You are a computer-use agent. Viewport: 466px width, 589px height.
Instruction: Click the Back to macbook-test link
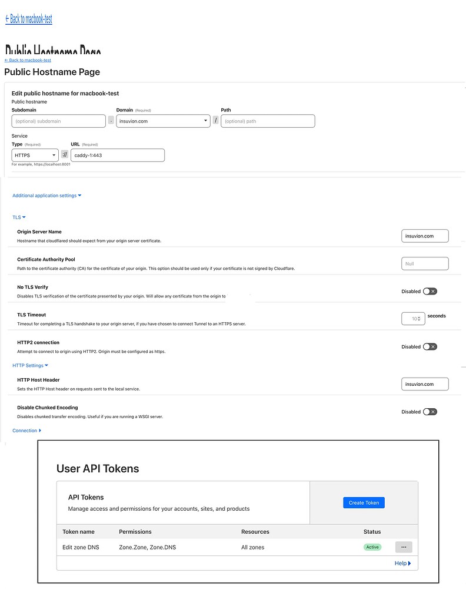pos(28,19)
